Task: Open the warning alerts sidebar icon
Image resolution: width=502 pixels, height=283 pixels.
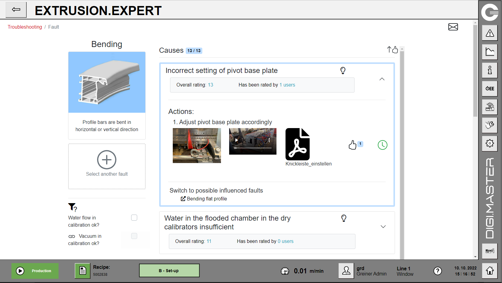Action: point(490,33)
